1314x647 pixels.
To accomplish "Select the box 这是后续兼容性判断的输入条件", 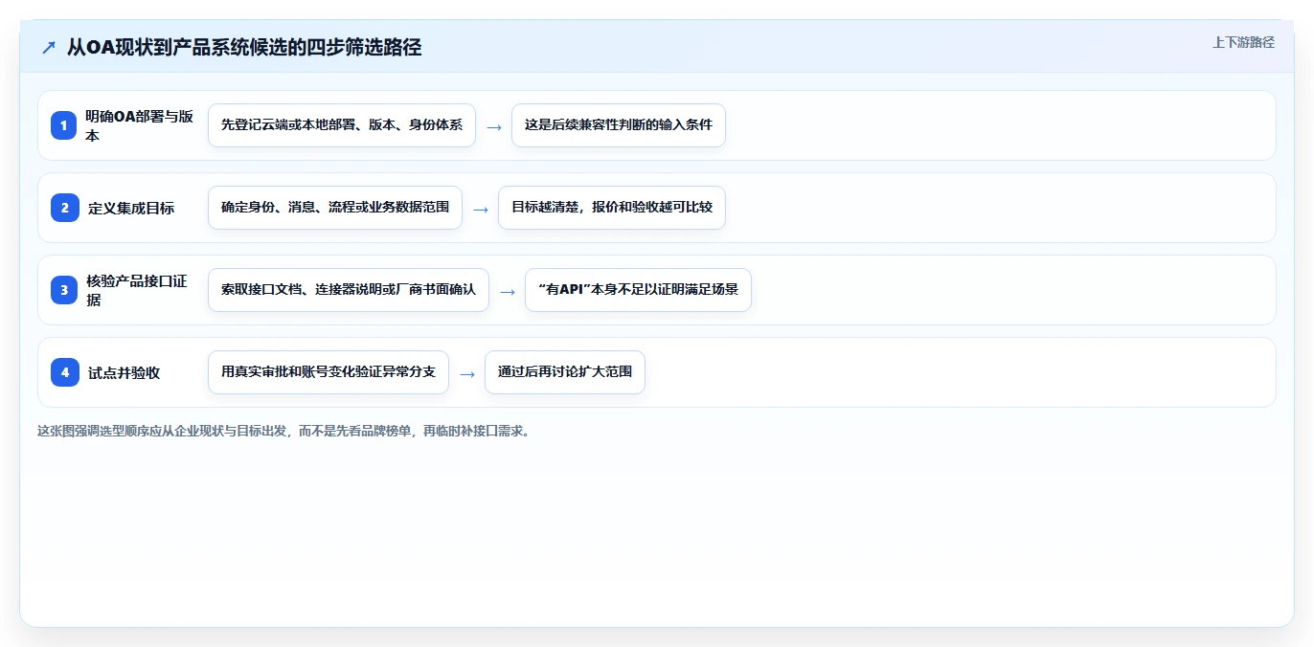I will (619, 125).
